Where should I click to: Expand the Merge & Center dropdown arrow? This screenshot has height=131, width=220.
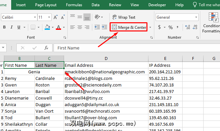[x=150, y=28]
